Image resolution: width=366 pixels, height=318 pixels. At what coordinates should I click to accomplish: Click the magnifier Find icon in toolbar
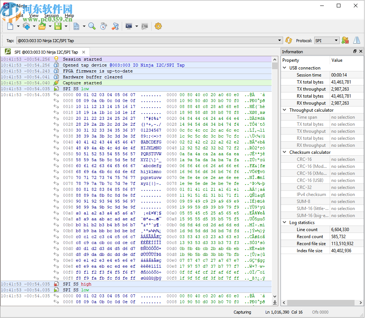[x=92, y=26]
